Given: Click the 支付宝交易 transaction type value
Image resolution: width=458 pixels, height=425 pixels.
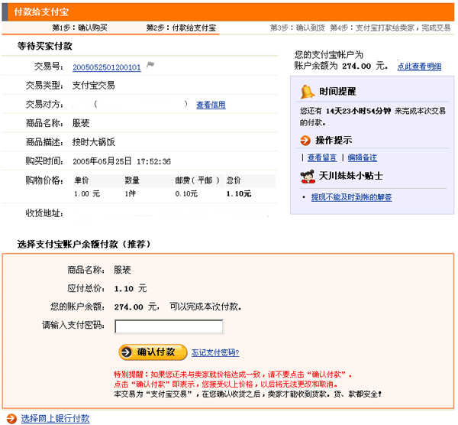Looking at the screenshot, I should click(93, 86).
